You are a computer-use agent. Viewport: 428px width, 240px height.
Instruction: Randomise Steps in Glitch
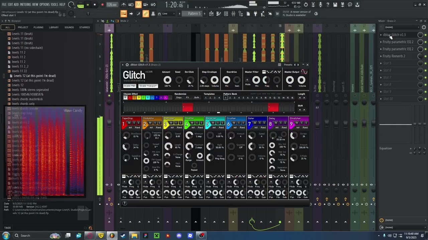tap(179, 98)
